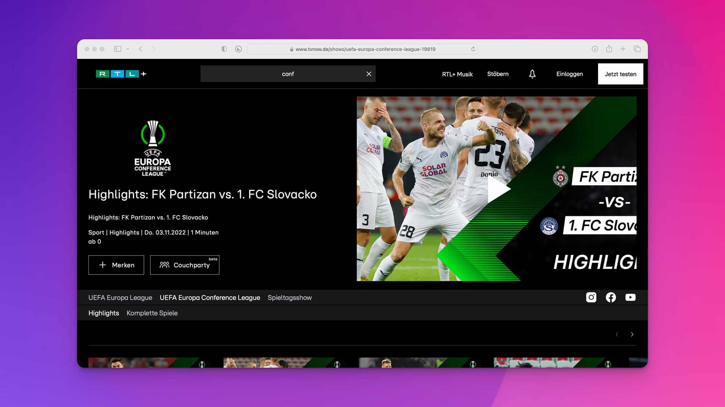Open RTL+ YouTube channel icon
The width and height of the screenshot is (725, 407).
(630, 297)
